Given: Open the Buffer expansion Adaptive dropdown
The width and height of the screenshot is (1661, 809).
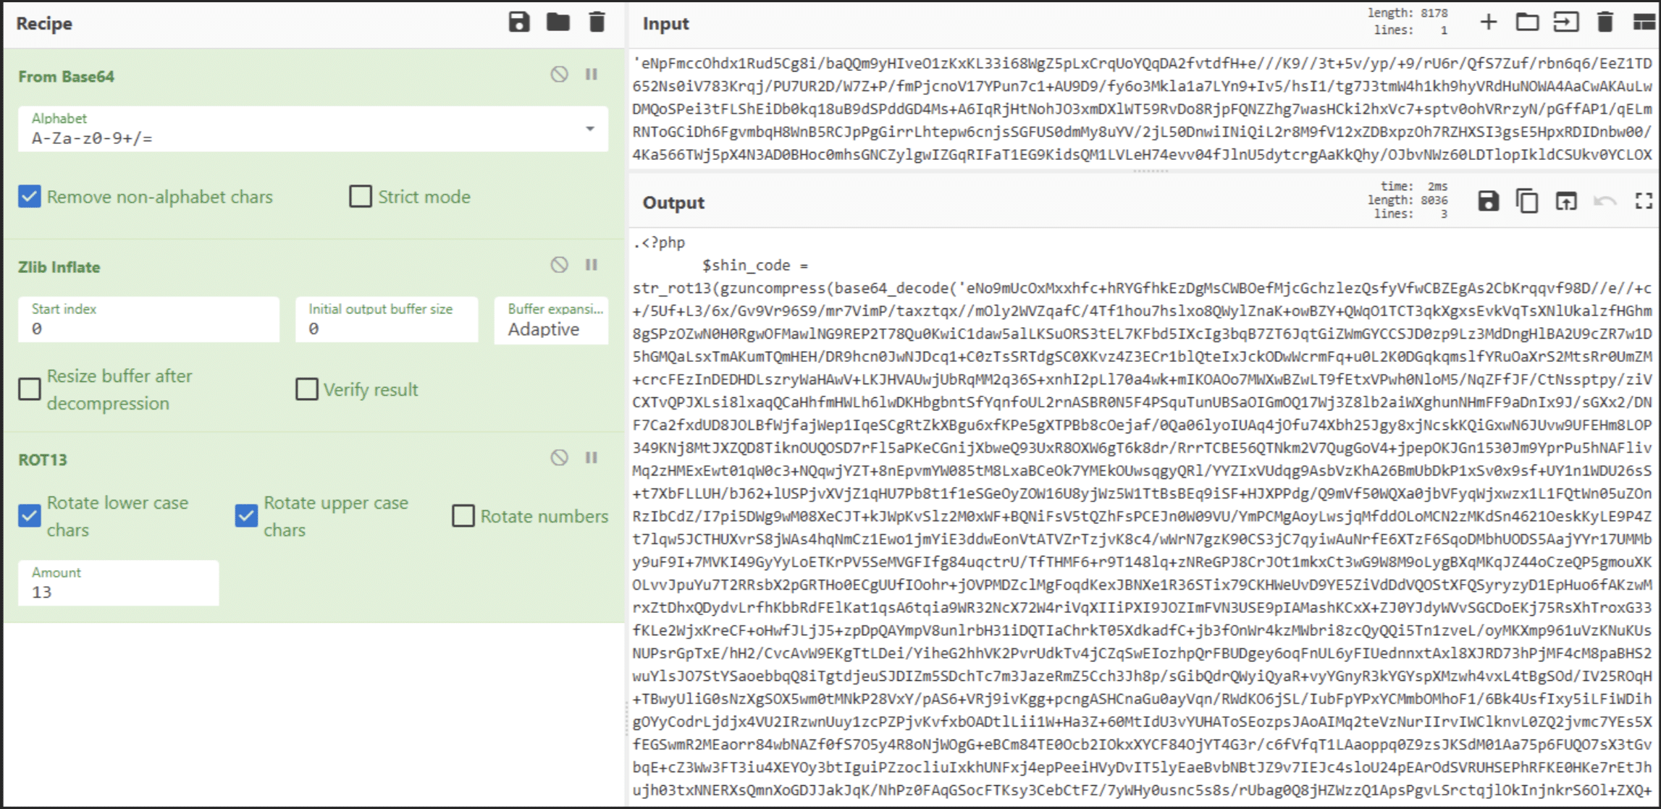Looking at the screenshot, I should [552, 329].
